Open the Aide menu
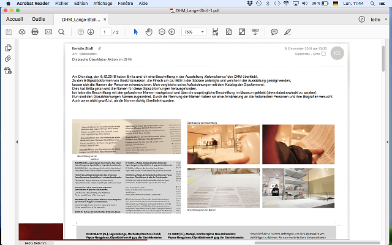 click(x=143, y=3)
